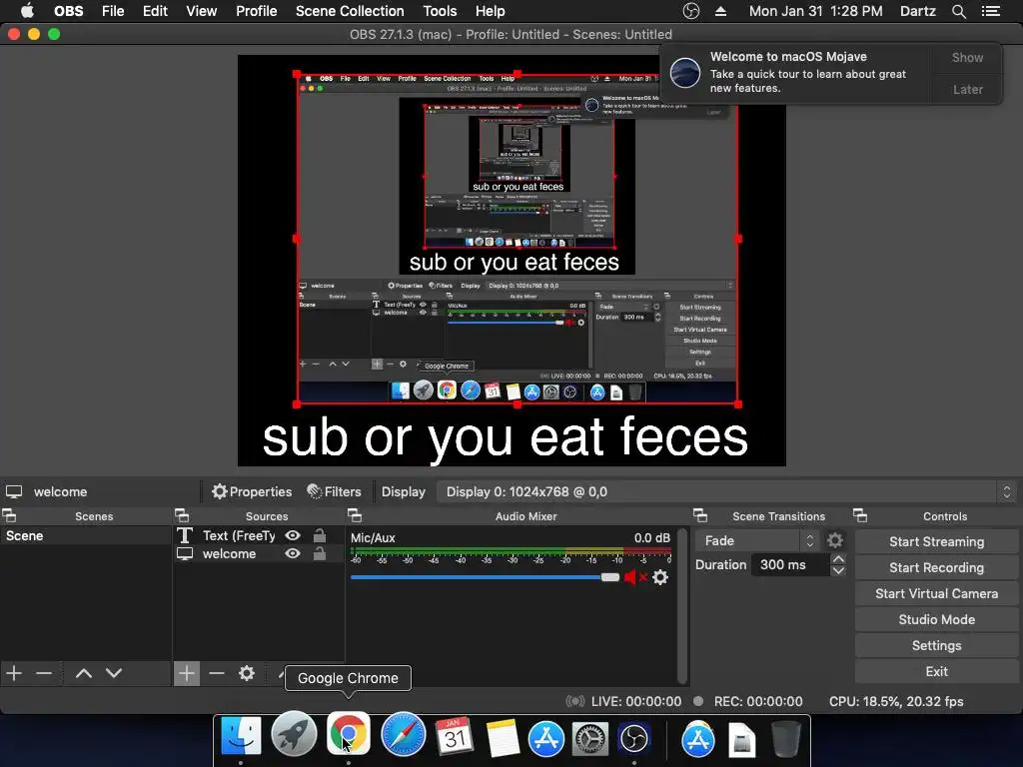The width and height of the screenshot is (1023, 767).
Task: Move scene down with the down arrow
Action: click(114, 673)
